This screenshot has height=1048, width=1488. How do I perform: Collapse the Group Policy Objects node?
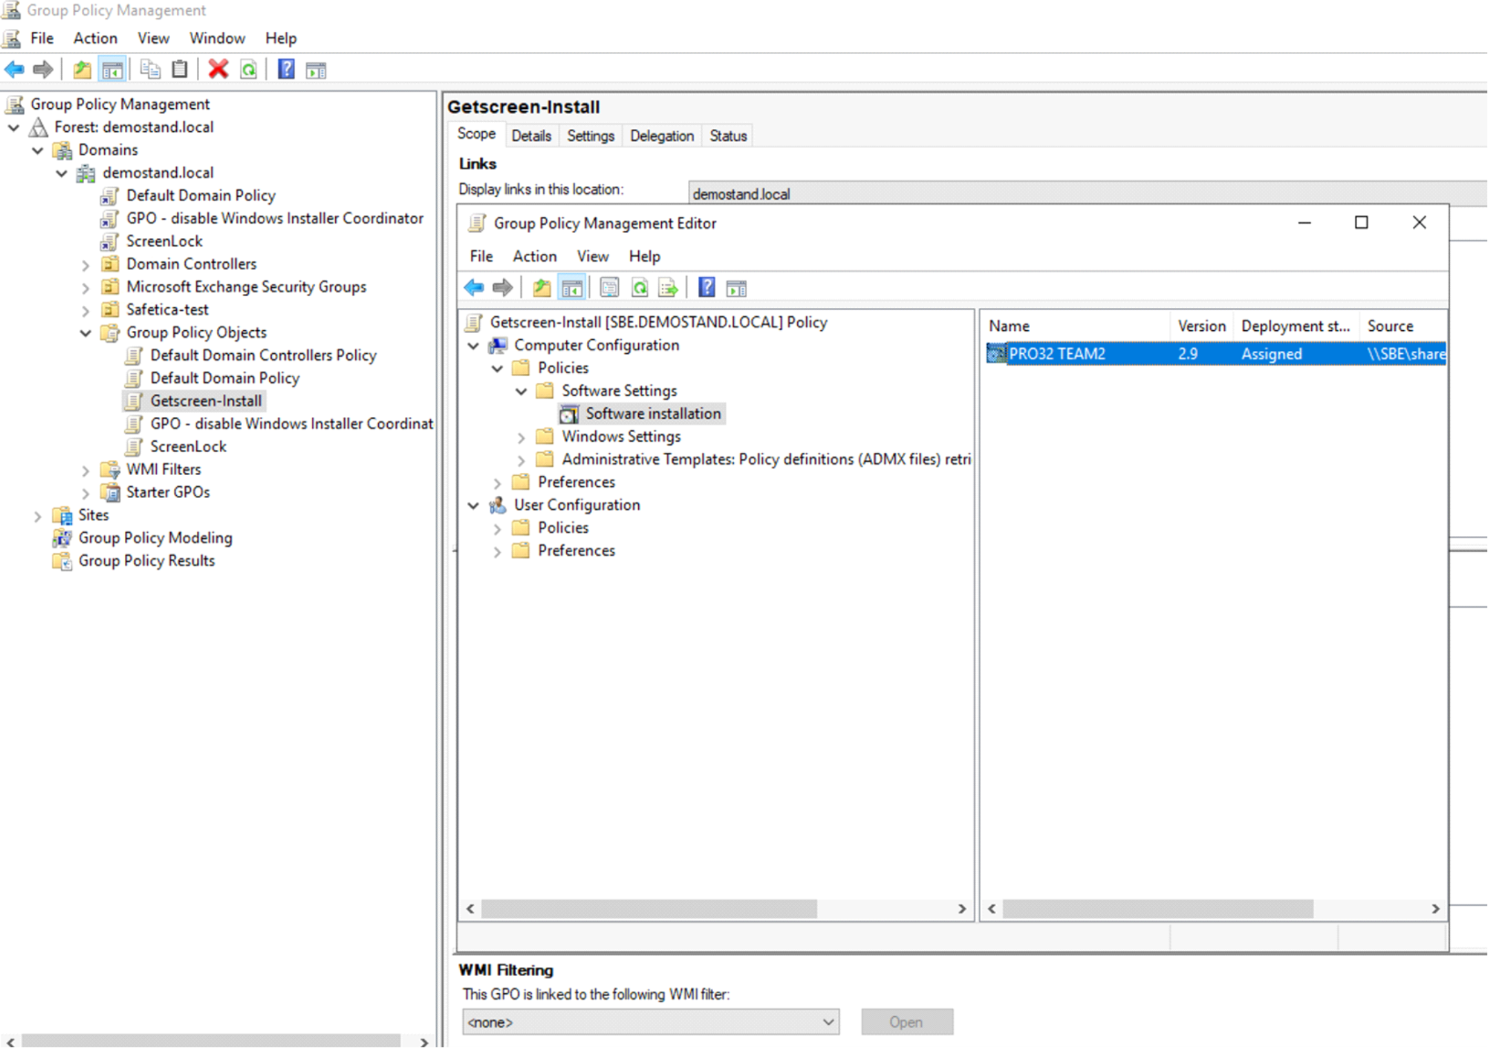coord(85,333)
